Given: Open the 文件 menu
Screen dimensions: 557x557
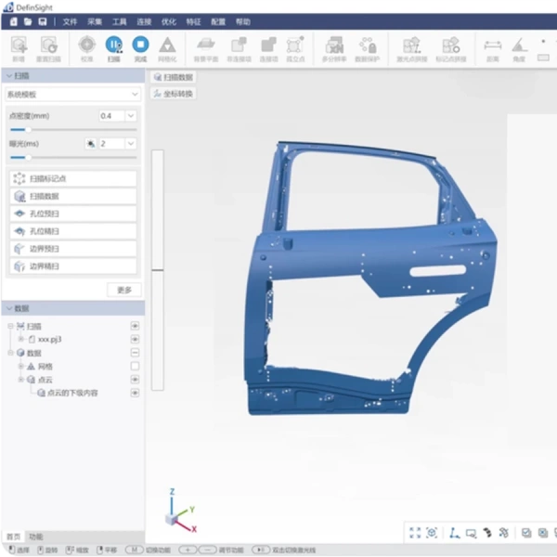Looking at the screenshot, I should [70, 22].
